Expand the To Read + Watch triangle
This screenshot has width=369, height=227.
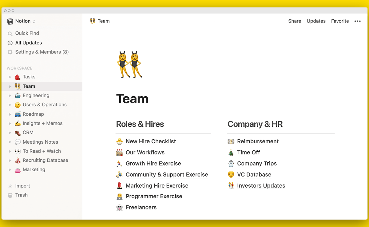click(10, 151)
